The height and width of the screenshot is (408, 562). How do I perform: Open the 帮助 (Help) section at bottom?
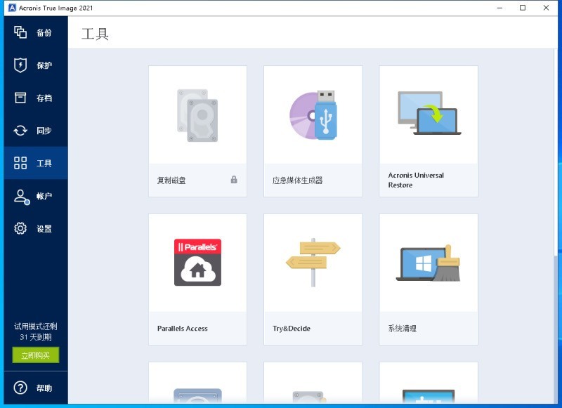(x=34, y=388)
